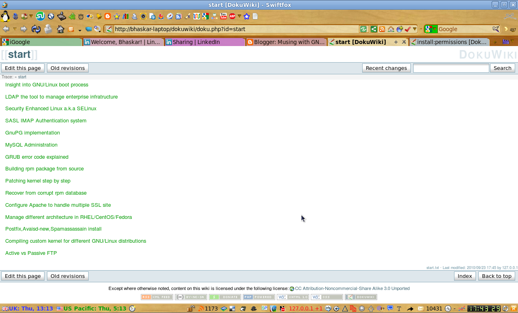The width and height of the screenshot is (518, 313).
Task: Click the orange RSS icon in status bar
Action: click(x=201, y=309)
